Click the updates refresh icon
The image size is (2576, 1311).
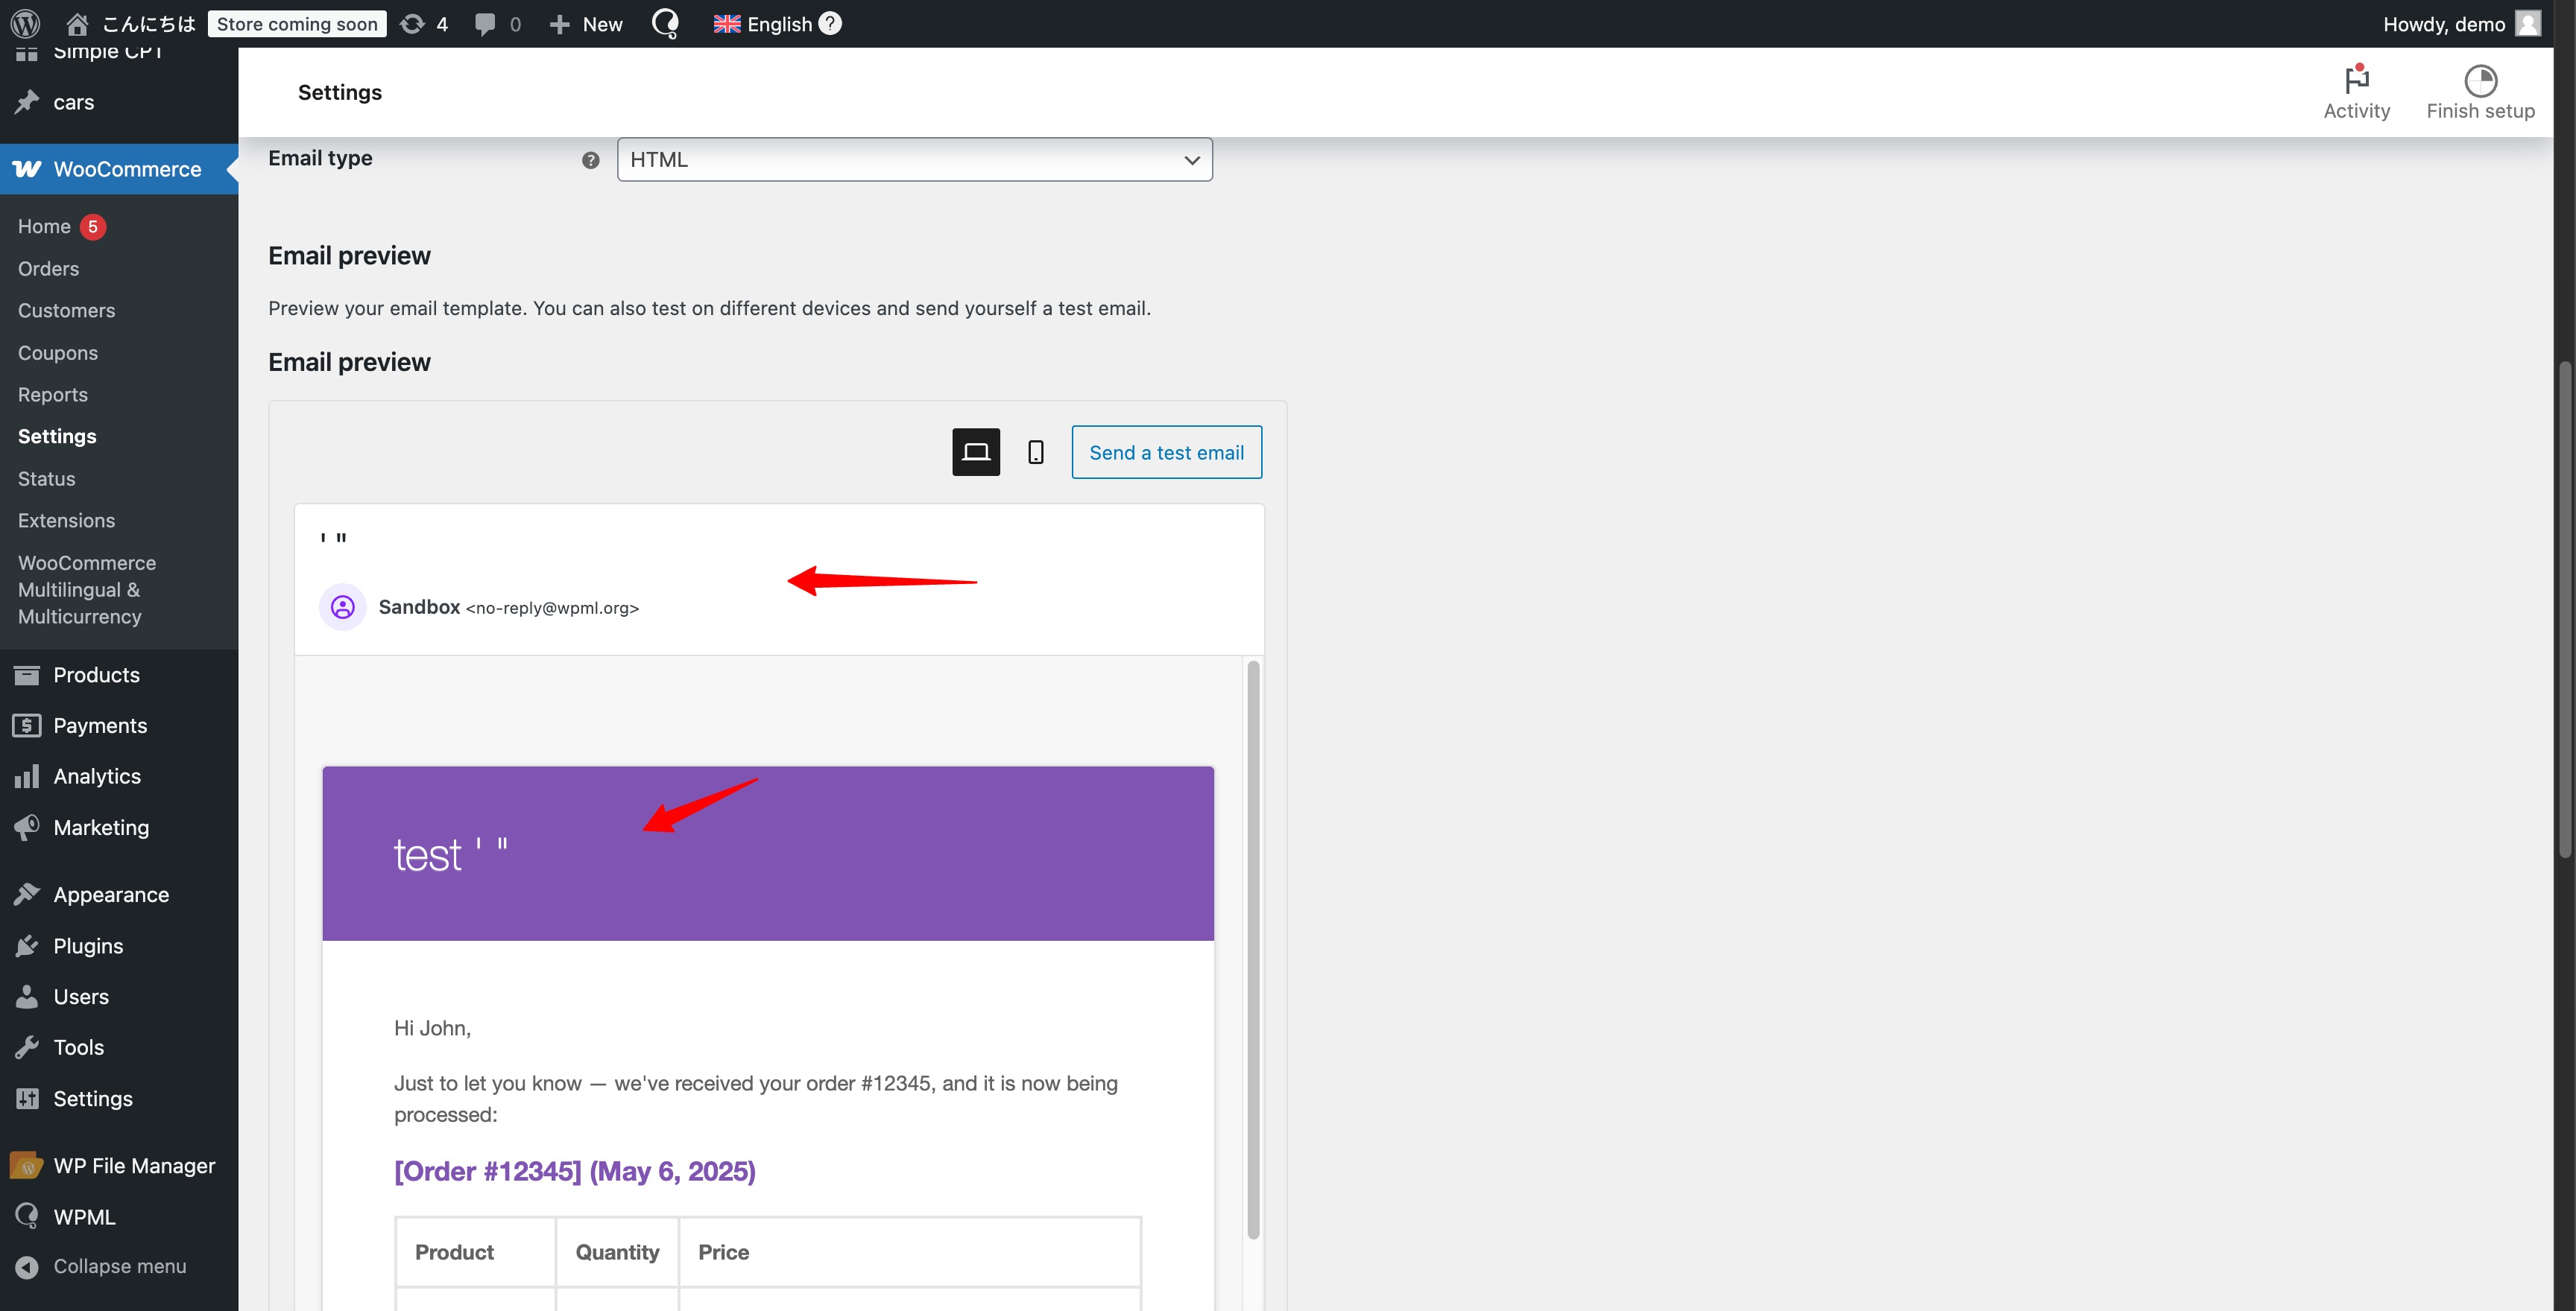[412, 23]
